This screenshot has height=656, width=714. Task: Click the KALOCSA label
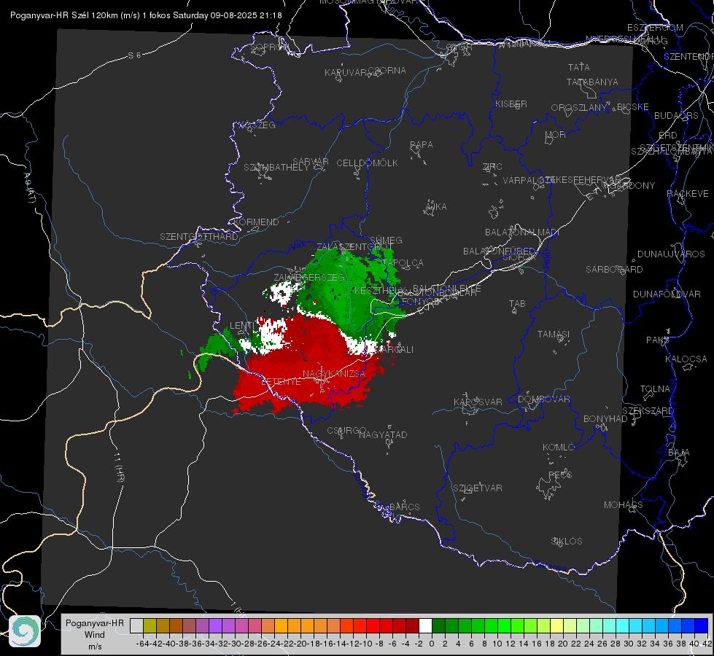[x=686, y=359]
